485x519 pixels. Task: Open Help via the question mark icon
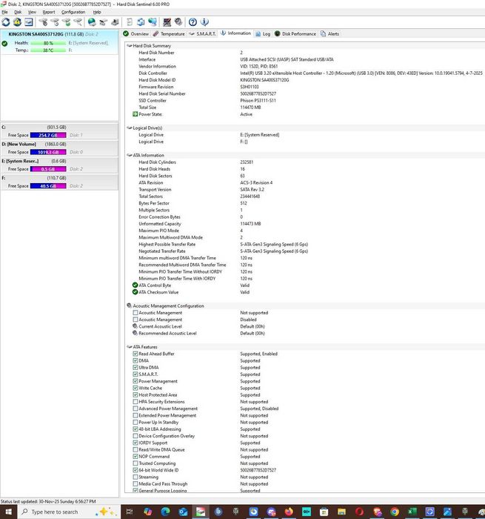(x=193, y=22)
